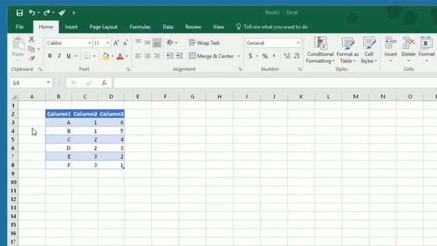Decrease decimal places
Screen dimensions: 437x246
[x=297, y=56]
